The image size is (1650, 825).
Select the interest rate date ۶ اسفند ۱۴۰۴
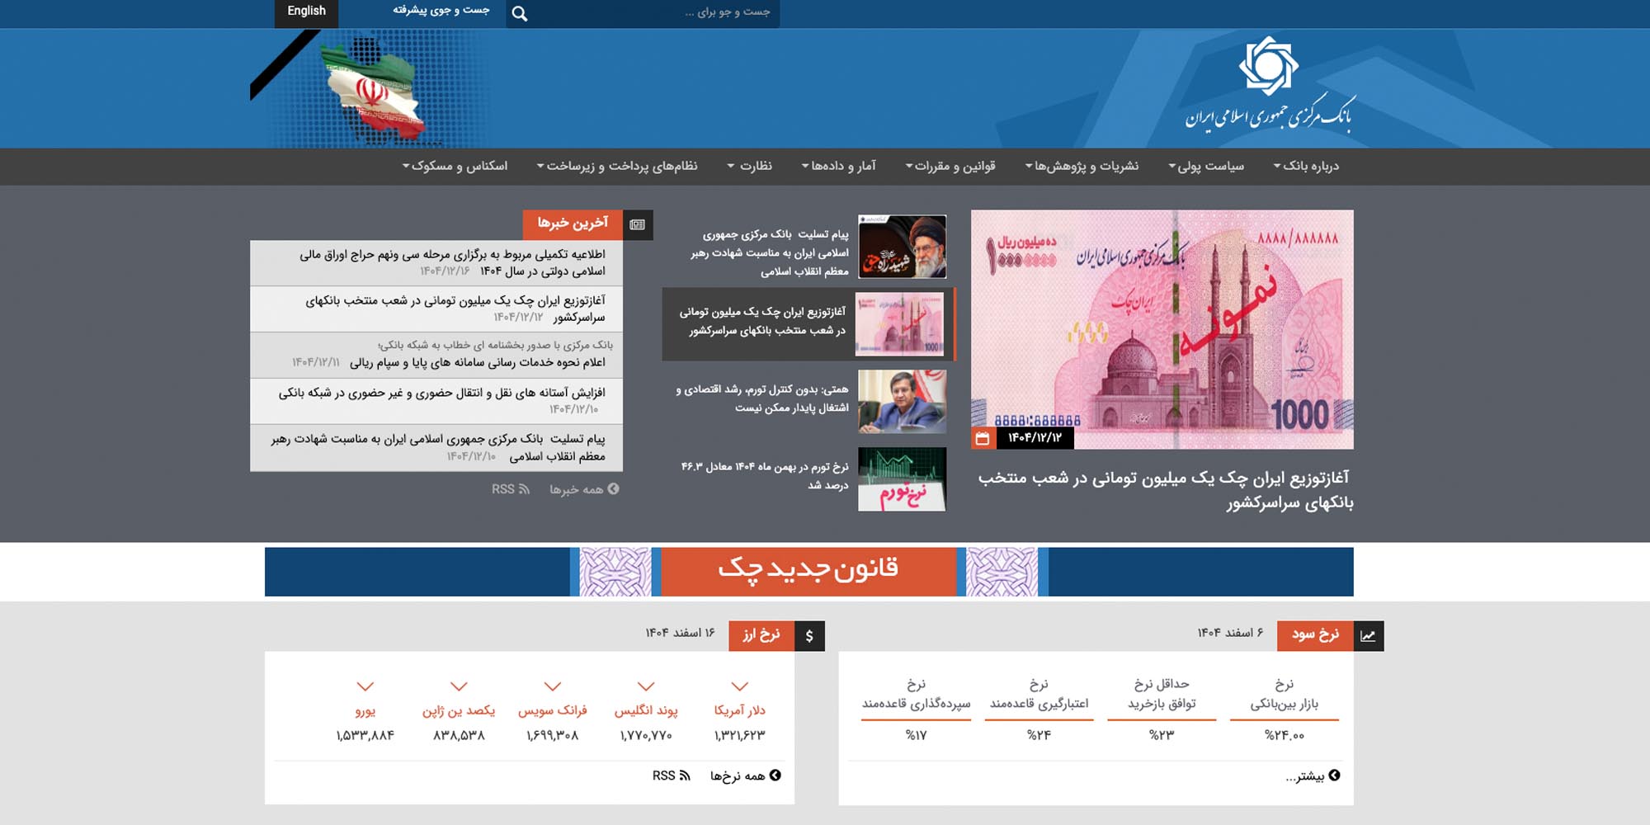coord(1231,633)
